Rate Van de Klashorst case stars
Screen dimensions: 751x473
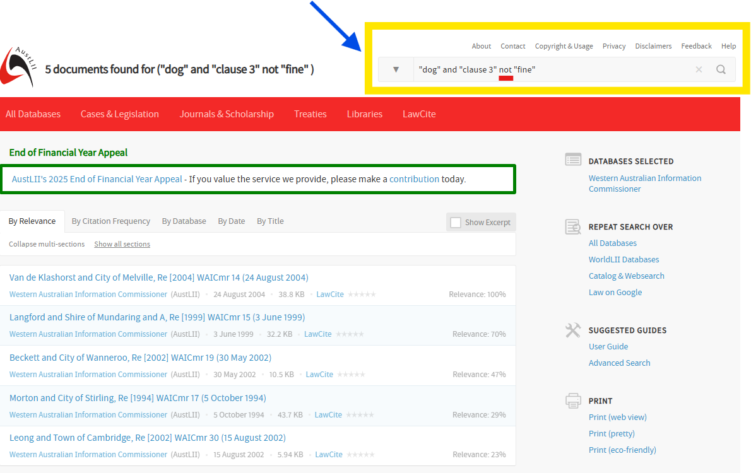362,295
